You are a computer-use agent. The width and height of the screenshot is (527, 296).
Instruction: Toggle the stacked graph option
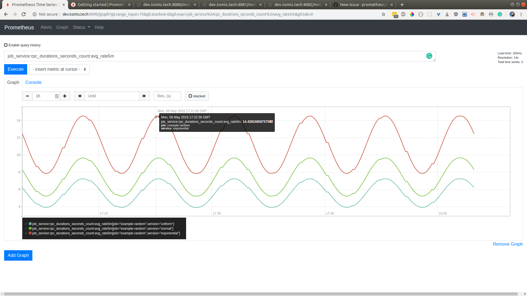click(x=197, y=96)
